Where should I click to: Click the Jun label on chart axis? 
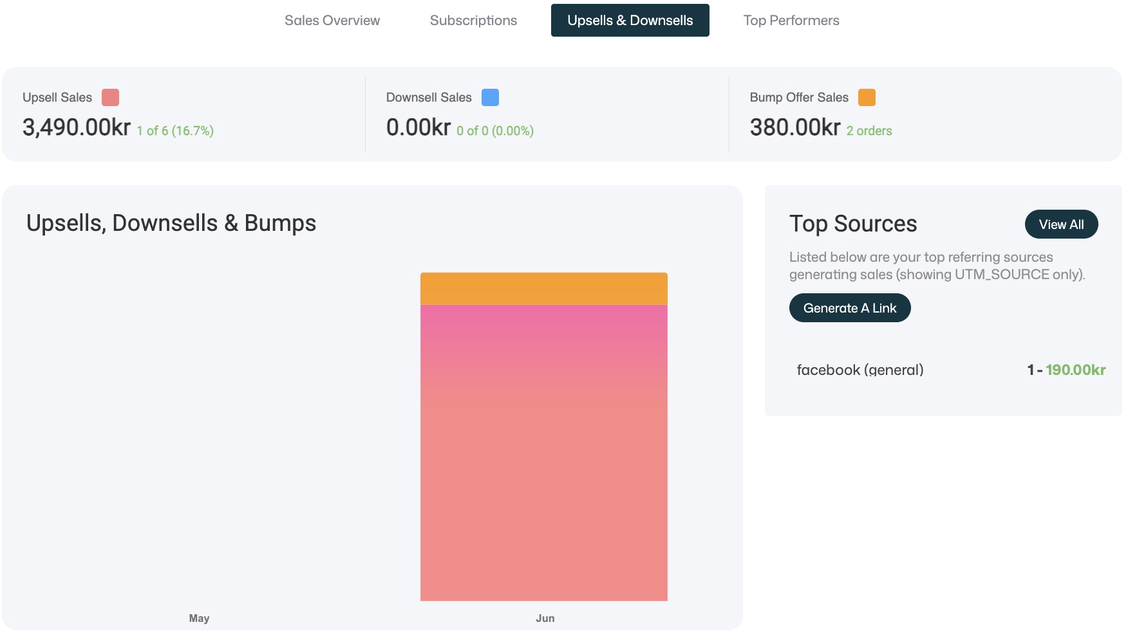[545, 618]
